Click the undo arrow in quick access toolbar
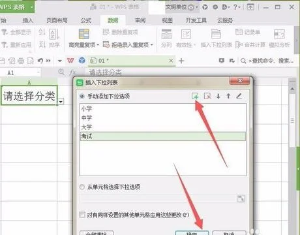This screenshot has height=235, width=300. coord(40,61)
